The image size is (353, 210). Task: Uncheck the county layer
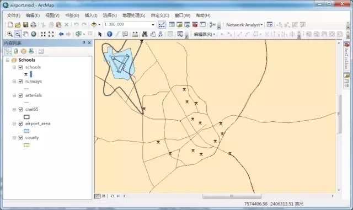[x=21, y=138]
